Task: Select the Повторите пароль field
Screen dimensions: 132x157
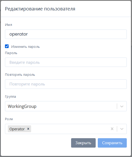Action: click(66, 84)
